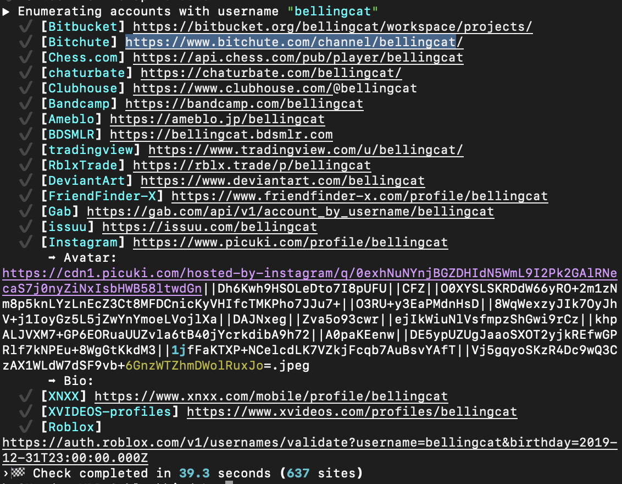Screen dimensions: 622x484
Task: Open the api.chess.com player URL
Action: pos(298,58)
